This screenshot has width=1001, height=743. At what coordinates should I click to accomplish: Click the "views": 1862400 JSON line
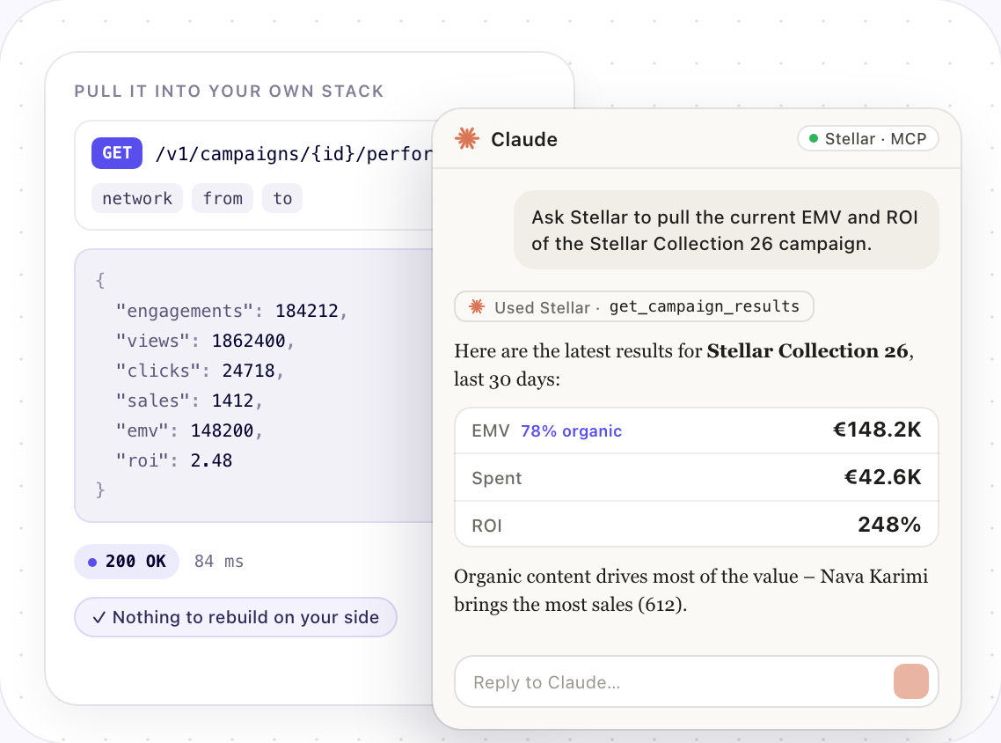[205, 342]
